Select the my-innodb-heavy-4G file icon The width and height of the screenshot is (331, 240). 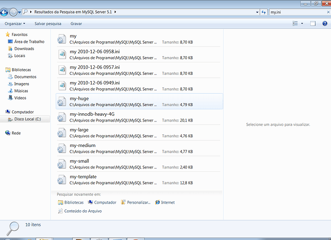61,117
